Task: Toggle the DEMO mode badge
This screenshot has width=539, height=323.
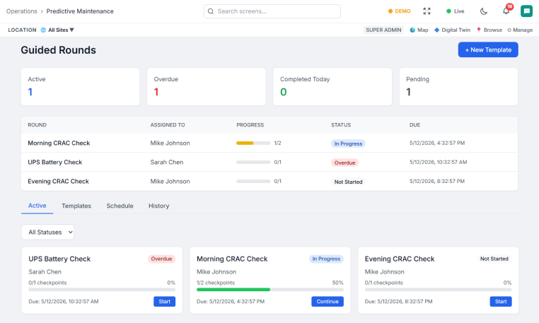Action: point(399,11)
